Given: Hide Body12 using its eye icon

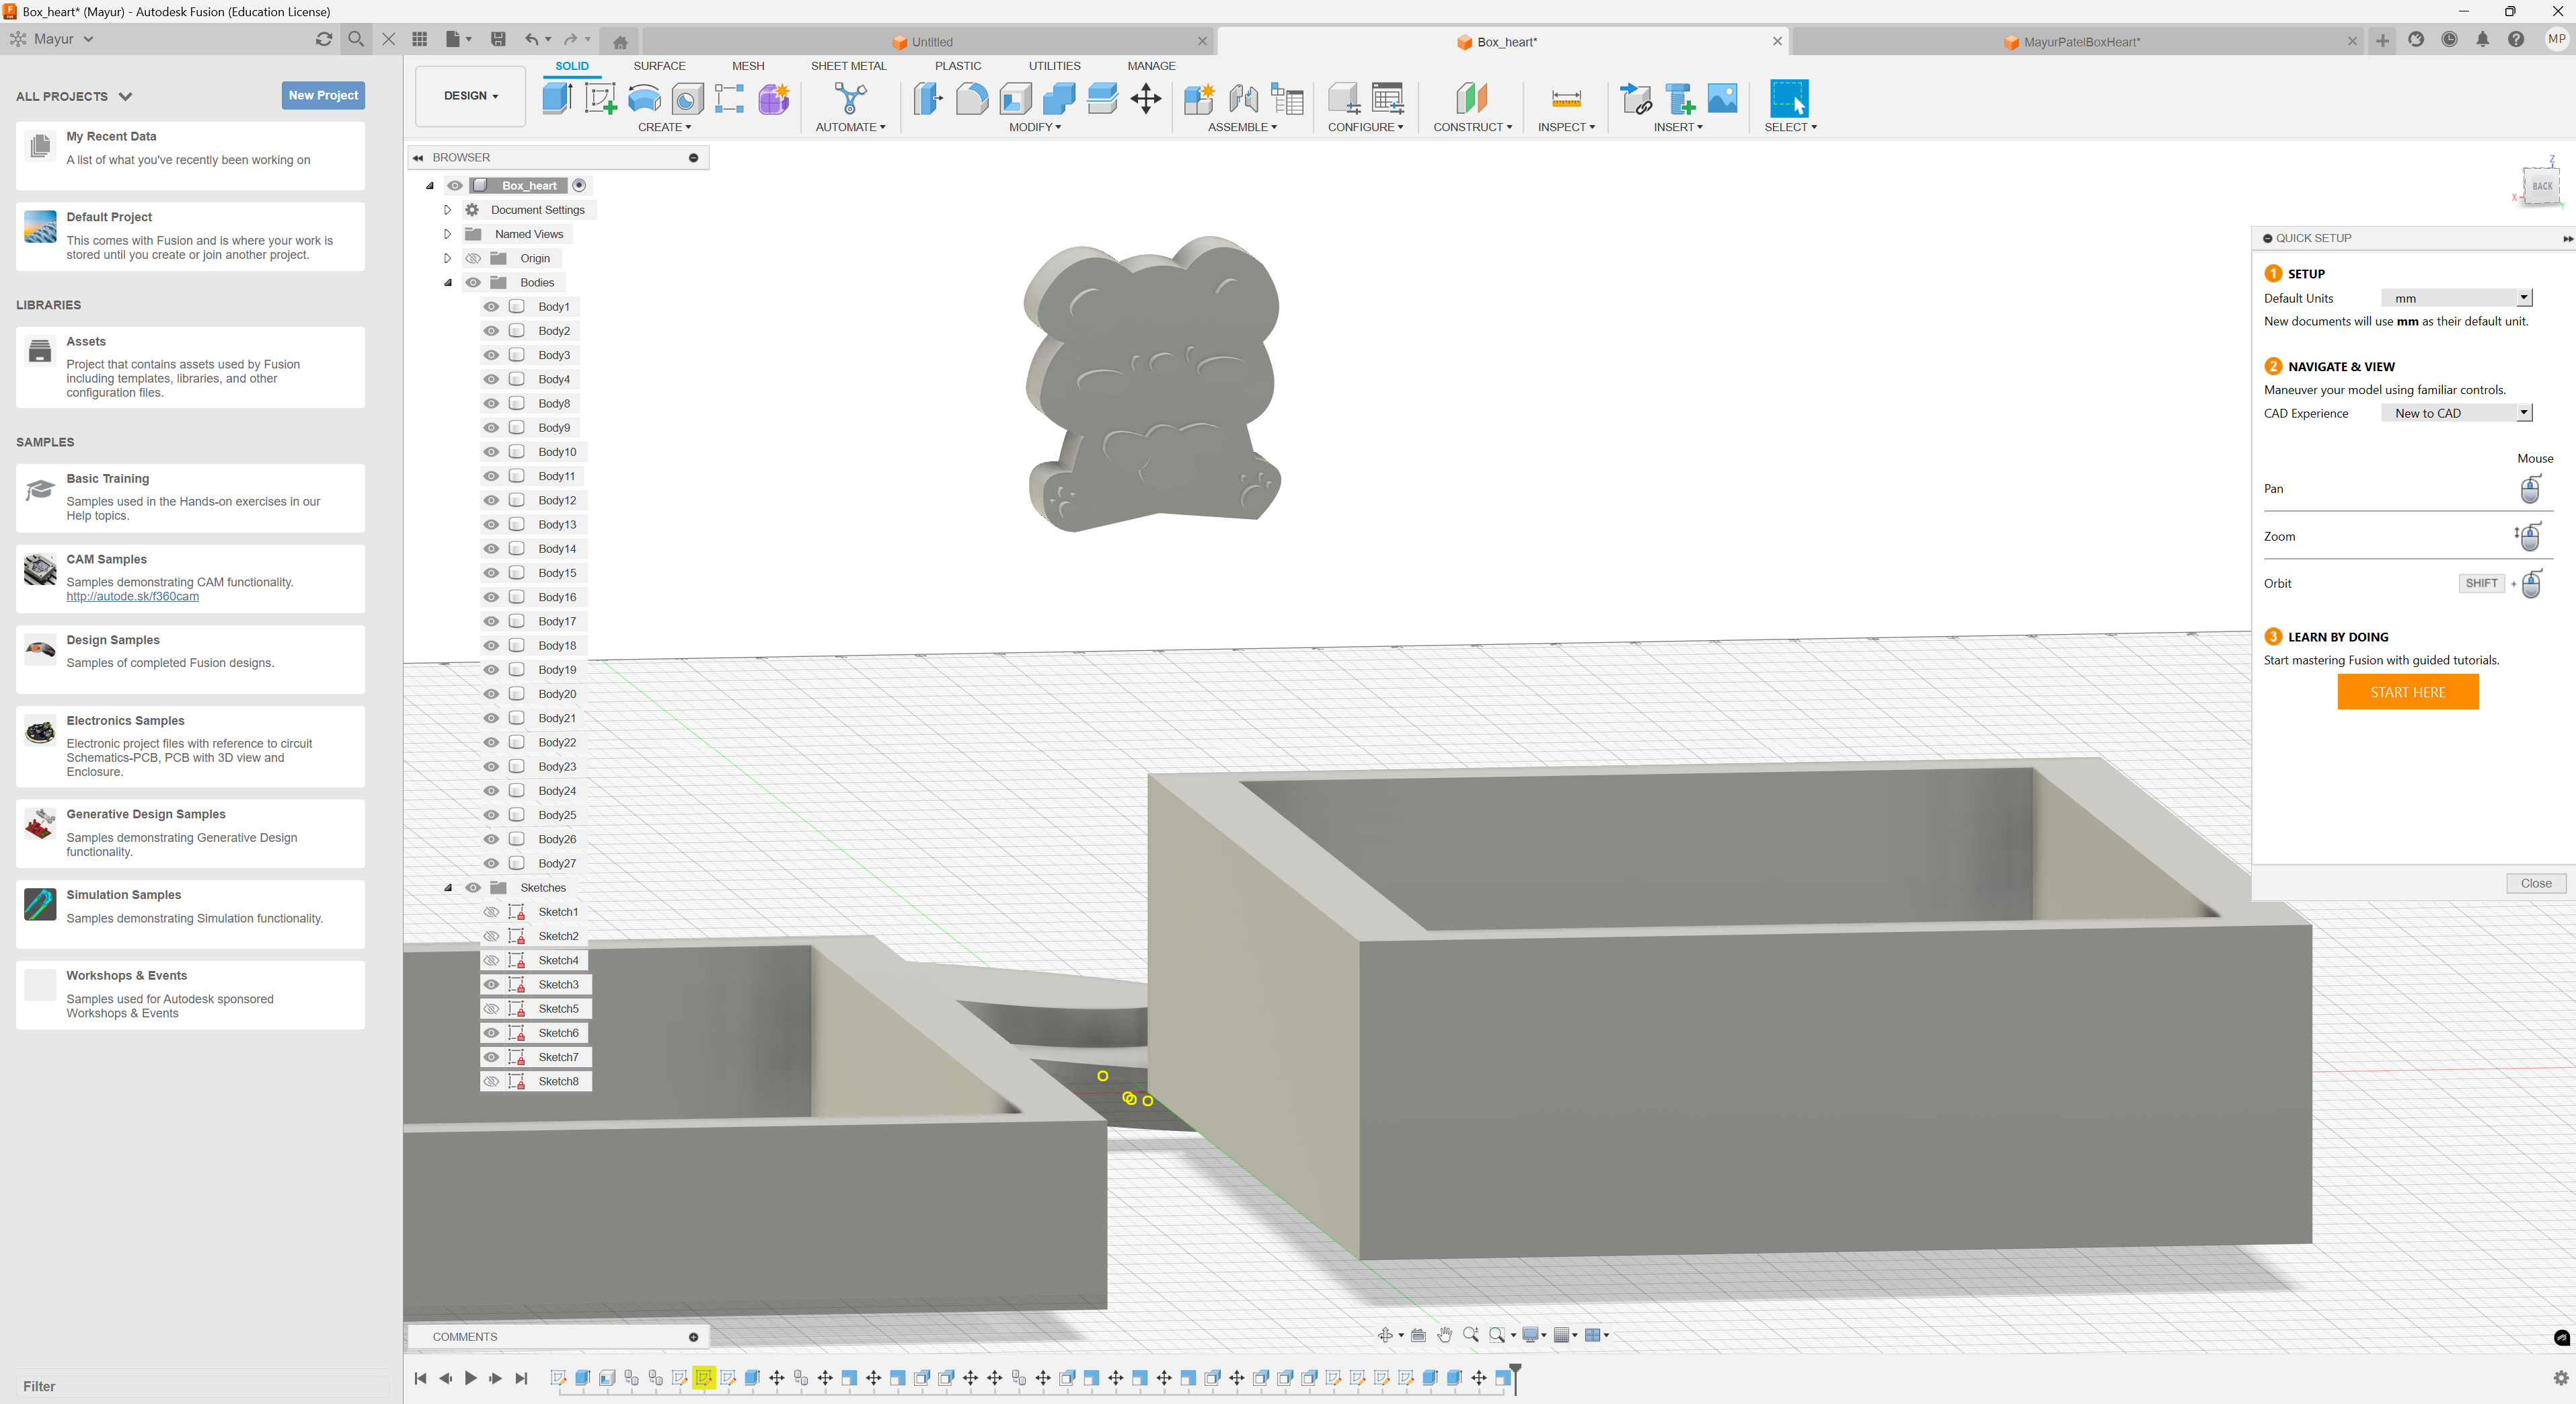Looking at the screenshot, I should click(491, 500).
